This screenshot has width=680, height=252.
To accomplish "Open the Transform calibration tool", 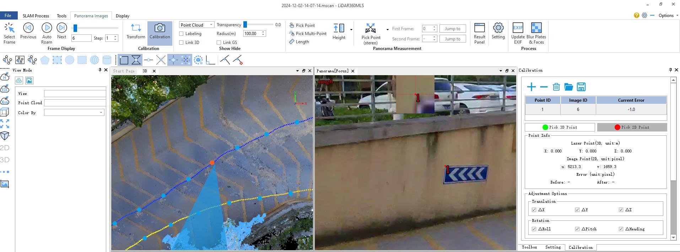I will coord(136,31).
